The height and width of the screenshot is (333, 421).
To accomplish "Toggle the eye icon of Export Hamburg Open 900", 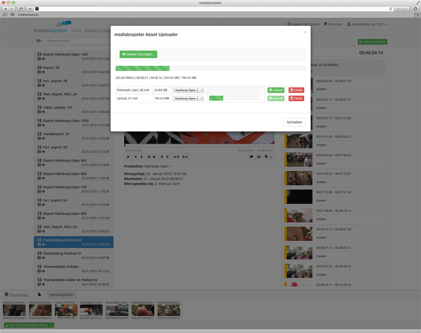I will pos(43,165).
